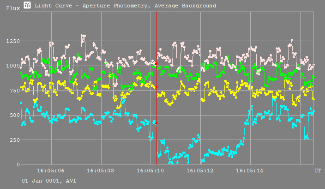Click the red marker dot on the cyan curve
325x189 pixels.
click(x=156, y=123)
